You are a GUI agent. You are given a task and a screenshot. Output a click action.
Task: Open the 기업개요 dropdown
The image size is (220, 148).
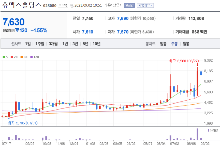[145, 6]
